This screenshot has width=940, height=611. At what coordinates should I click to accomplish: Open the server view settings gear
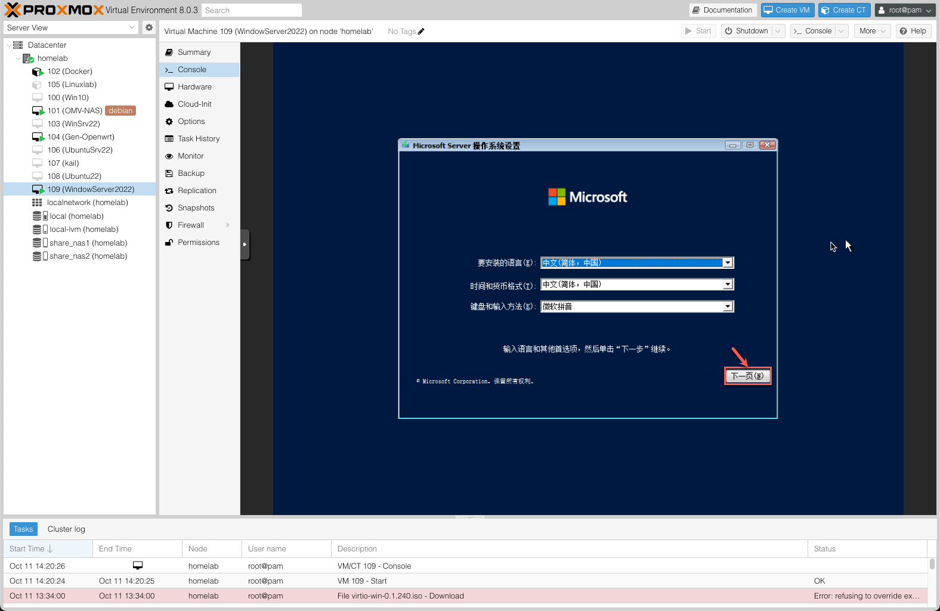click(149, 27)
